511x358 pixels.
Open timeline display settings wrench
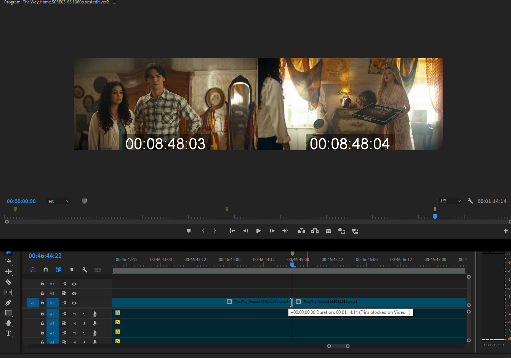[85, 270]
